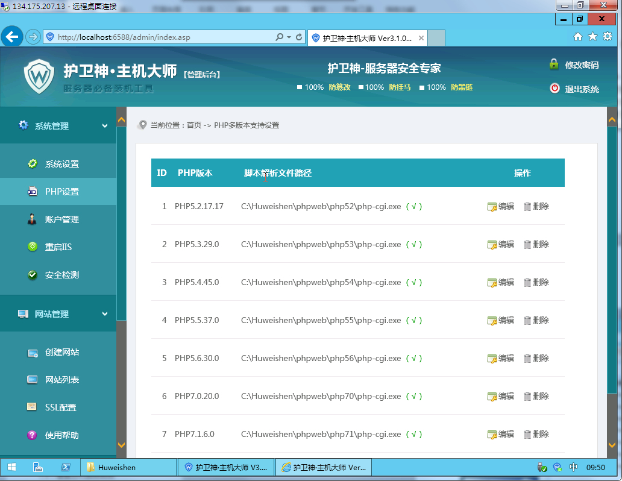
Task: Click 编辑 for PHP5.4.45.0
Action: (x=506, y=282)
